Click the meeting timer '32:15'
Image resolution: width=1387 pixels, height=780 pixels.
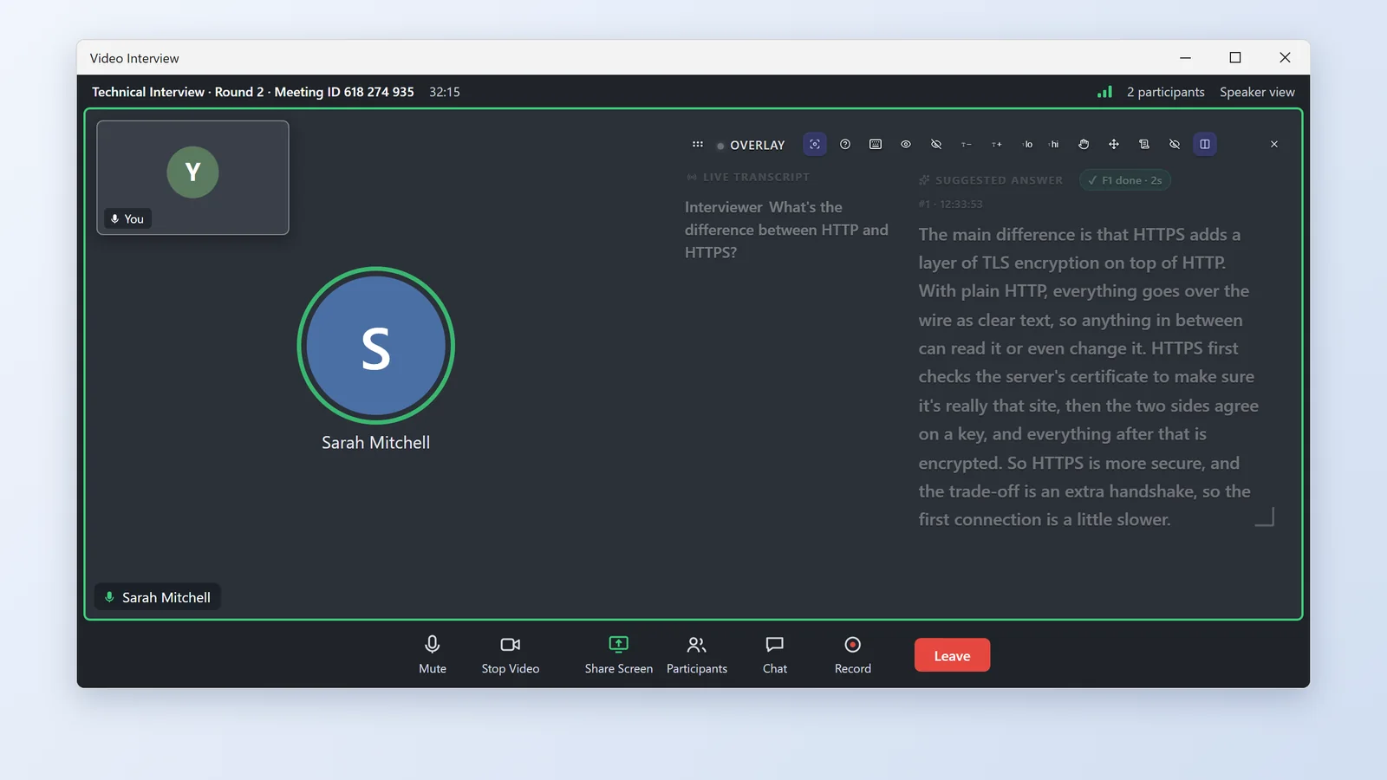tap(445, 92)
